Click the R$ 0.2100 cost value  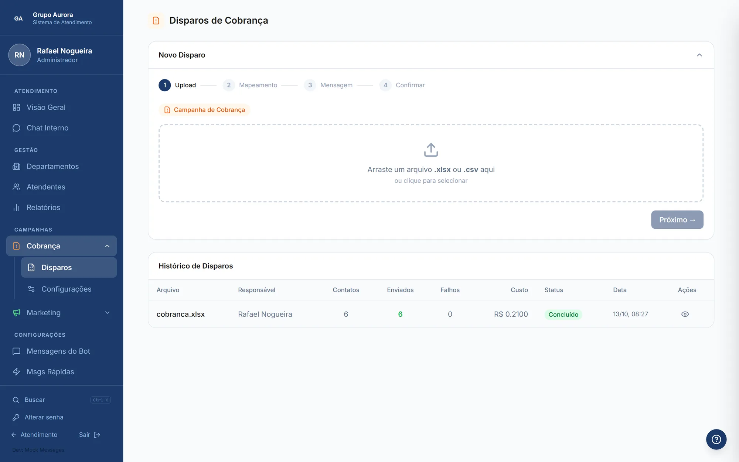tap(511, 314)
